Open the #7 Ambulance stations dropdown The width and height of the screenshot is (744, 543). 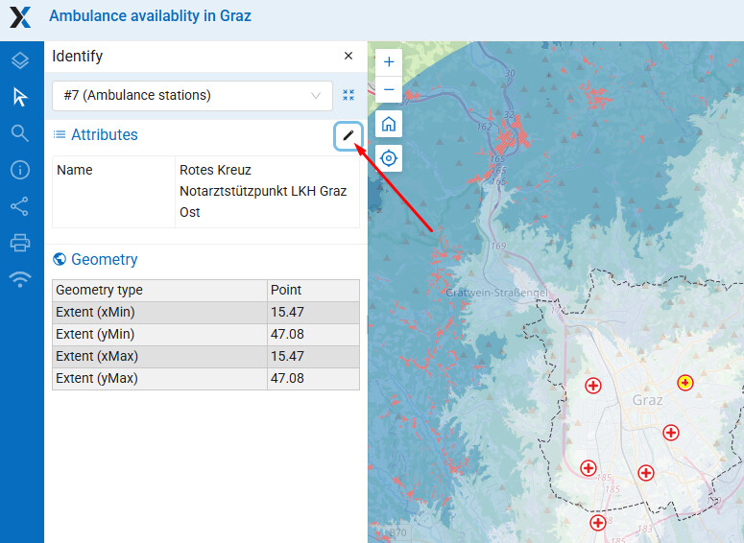[192, 95]
